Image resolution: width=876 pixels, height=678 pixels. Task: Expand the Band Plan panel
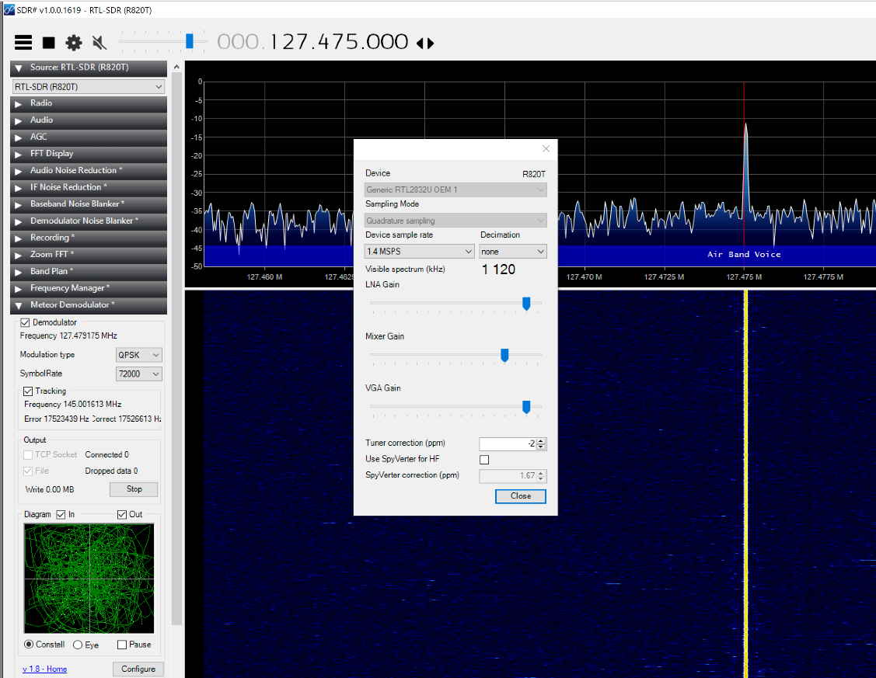click(x=89, y=271)
